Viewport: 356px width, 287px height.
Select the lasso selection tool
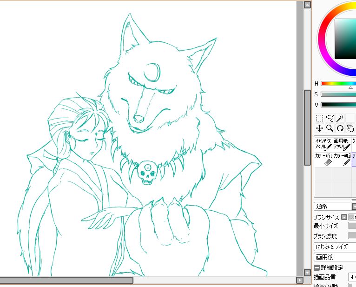330,118
